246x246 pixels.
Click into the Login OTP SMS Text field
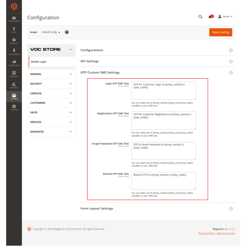tap(163, 90)
